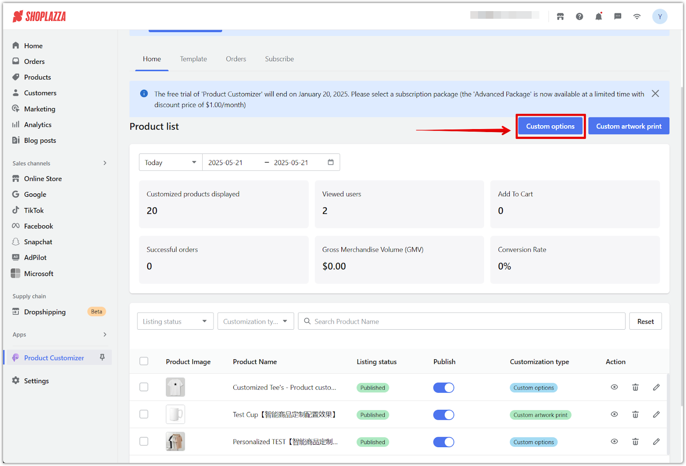Delete Test Cup product

635,414
